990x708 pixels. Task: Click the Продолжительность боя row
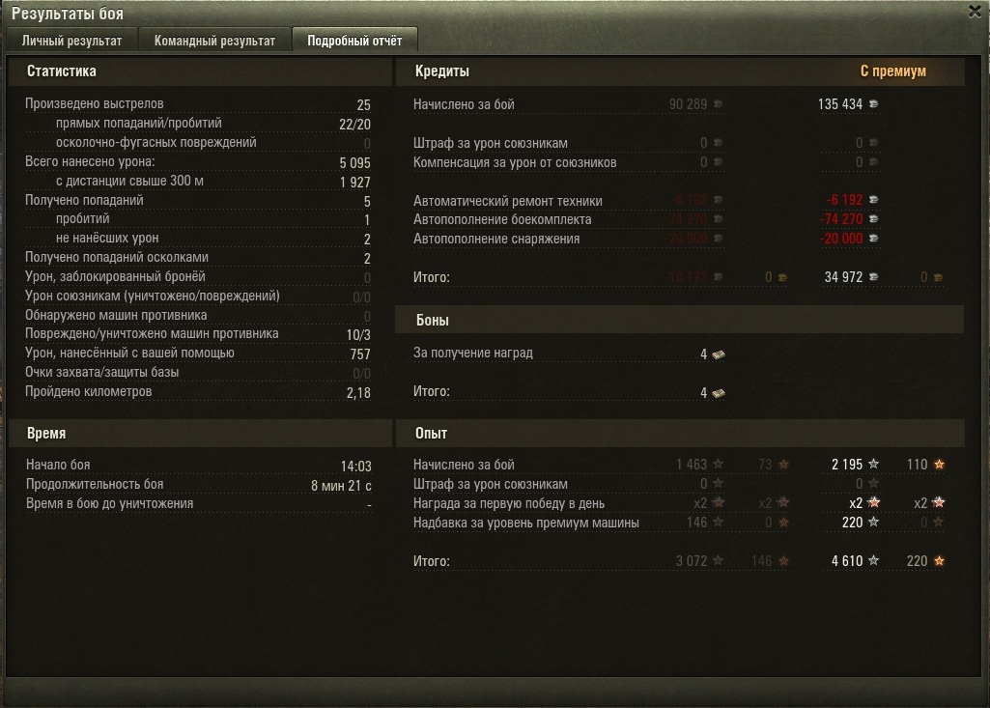tap(198, 485)
